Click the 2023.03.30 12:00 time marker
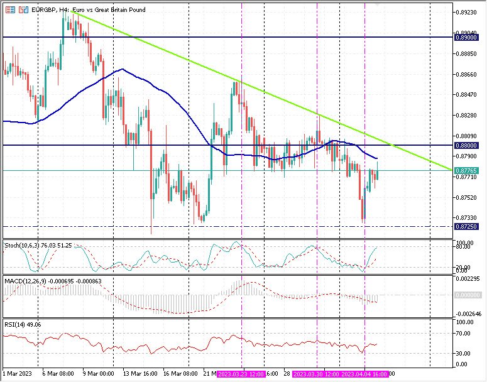Image resolution: width=487 pixels, height=382 pixels. pos(317,373)
